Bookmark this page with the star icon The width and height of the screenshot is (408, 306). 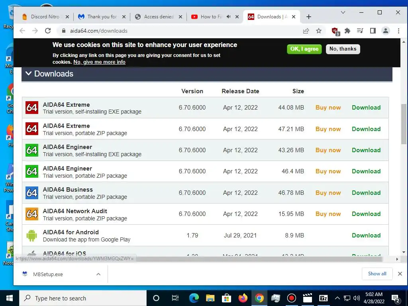click(318, 31)
